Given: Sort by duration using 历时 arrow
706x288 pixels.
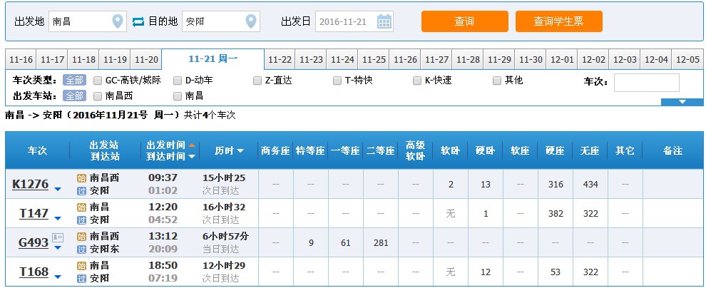Looking at the screenshot, I should (240, 151).
